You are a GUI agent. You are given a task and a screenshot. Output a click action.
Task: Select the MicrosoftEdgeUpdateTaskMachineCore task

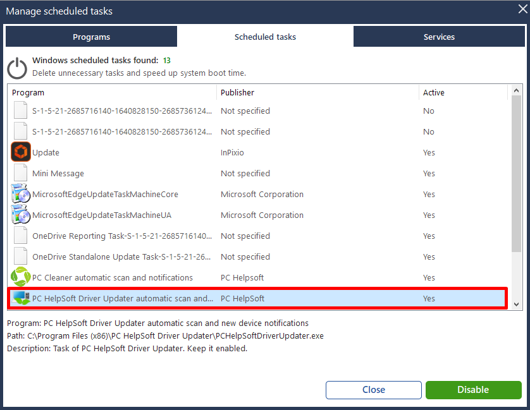click(105, 195)
